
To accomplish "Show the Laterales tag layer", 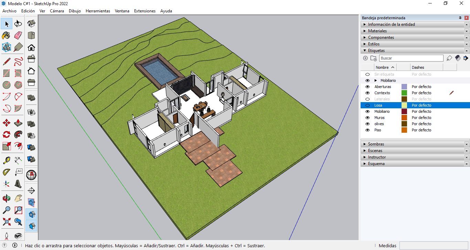I will click(367, 99).
